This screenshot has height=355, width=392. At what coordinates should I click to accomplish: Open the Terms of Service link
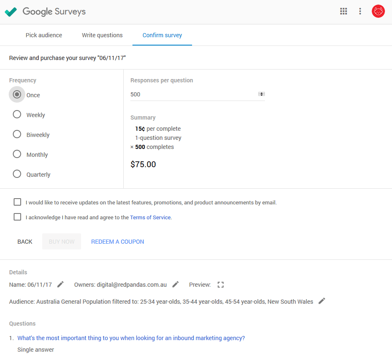pos(150,217)
